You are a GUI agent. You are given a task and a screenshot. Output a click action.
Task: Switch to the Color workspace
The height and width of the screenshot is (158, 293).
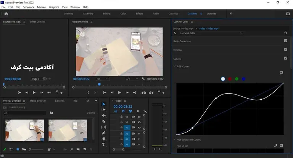pyautogui.click(x=123, y=14)
